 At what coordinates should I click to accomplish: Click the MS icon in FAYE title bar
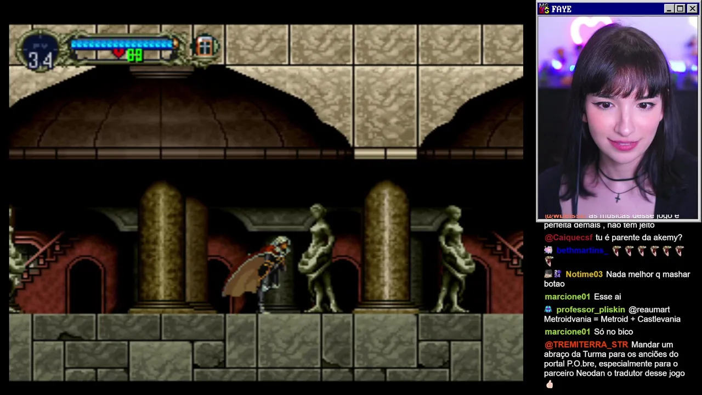click(x=544, y=9)
